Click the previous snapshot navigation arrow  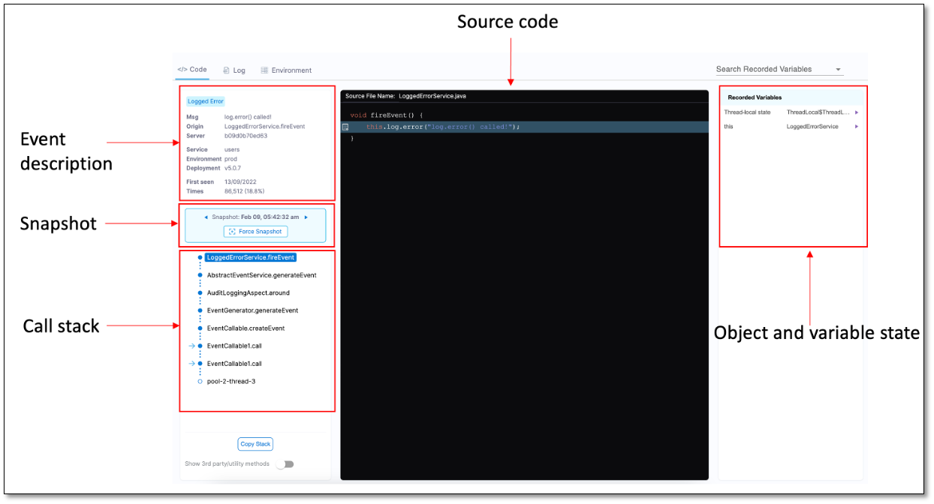point(206,217)
